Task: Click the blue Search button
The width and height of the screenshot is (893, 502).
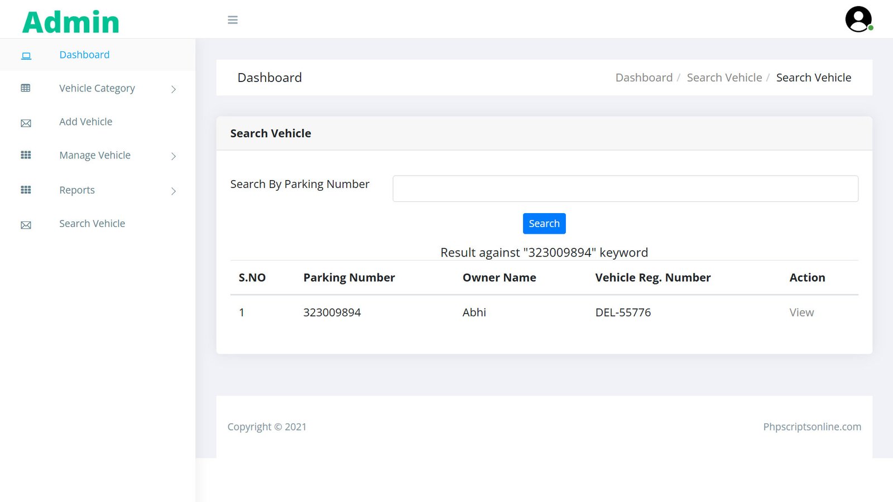Action: tap(544, 224)
